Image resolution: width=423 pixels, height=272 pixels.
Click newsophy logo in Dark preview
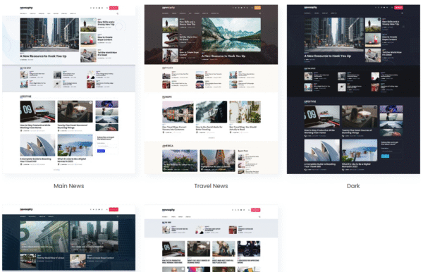[310, 8]
